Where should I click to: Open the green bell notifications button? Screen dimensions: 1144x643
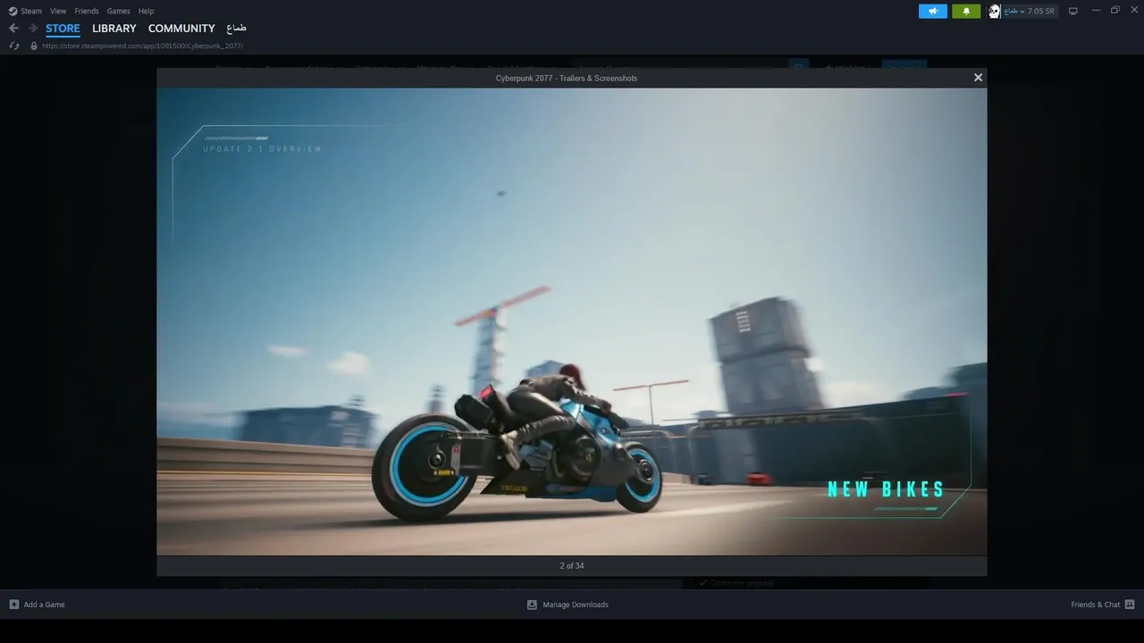(x=966, y=11)
